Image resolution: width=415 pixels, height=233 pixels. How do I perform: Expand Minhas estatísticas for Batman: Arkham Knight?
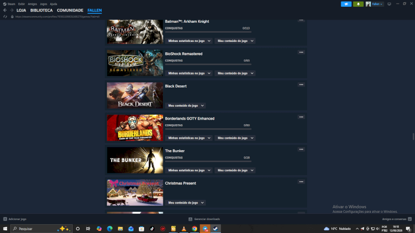coord(189,41)
